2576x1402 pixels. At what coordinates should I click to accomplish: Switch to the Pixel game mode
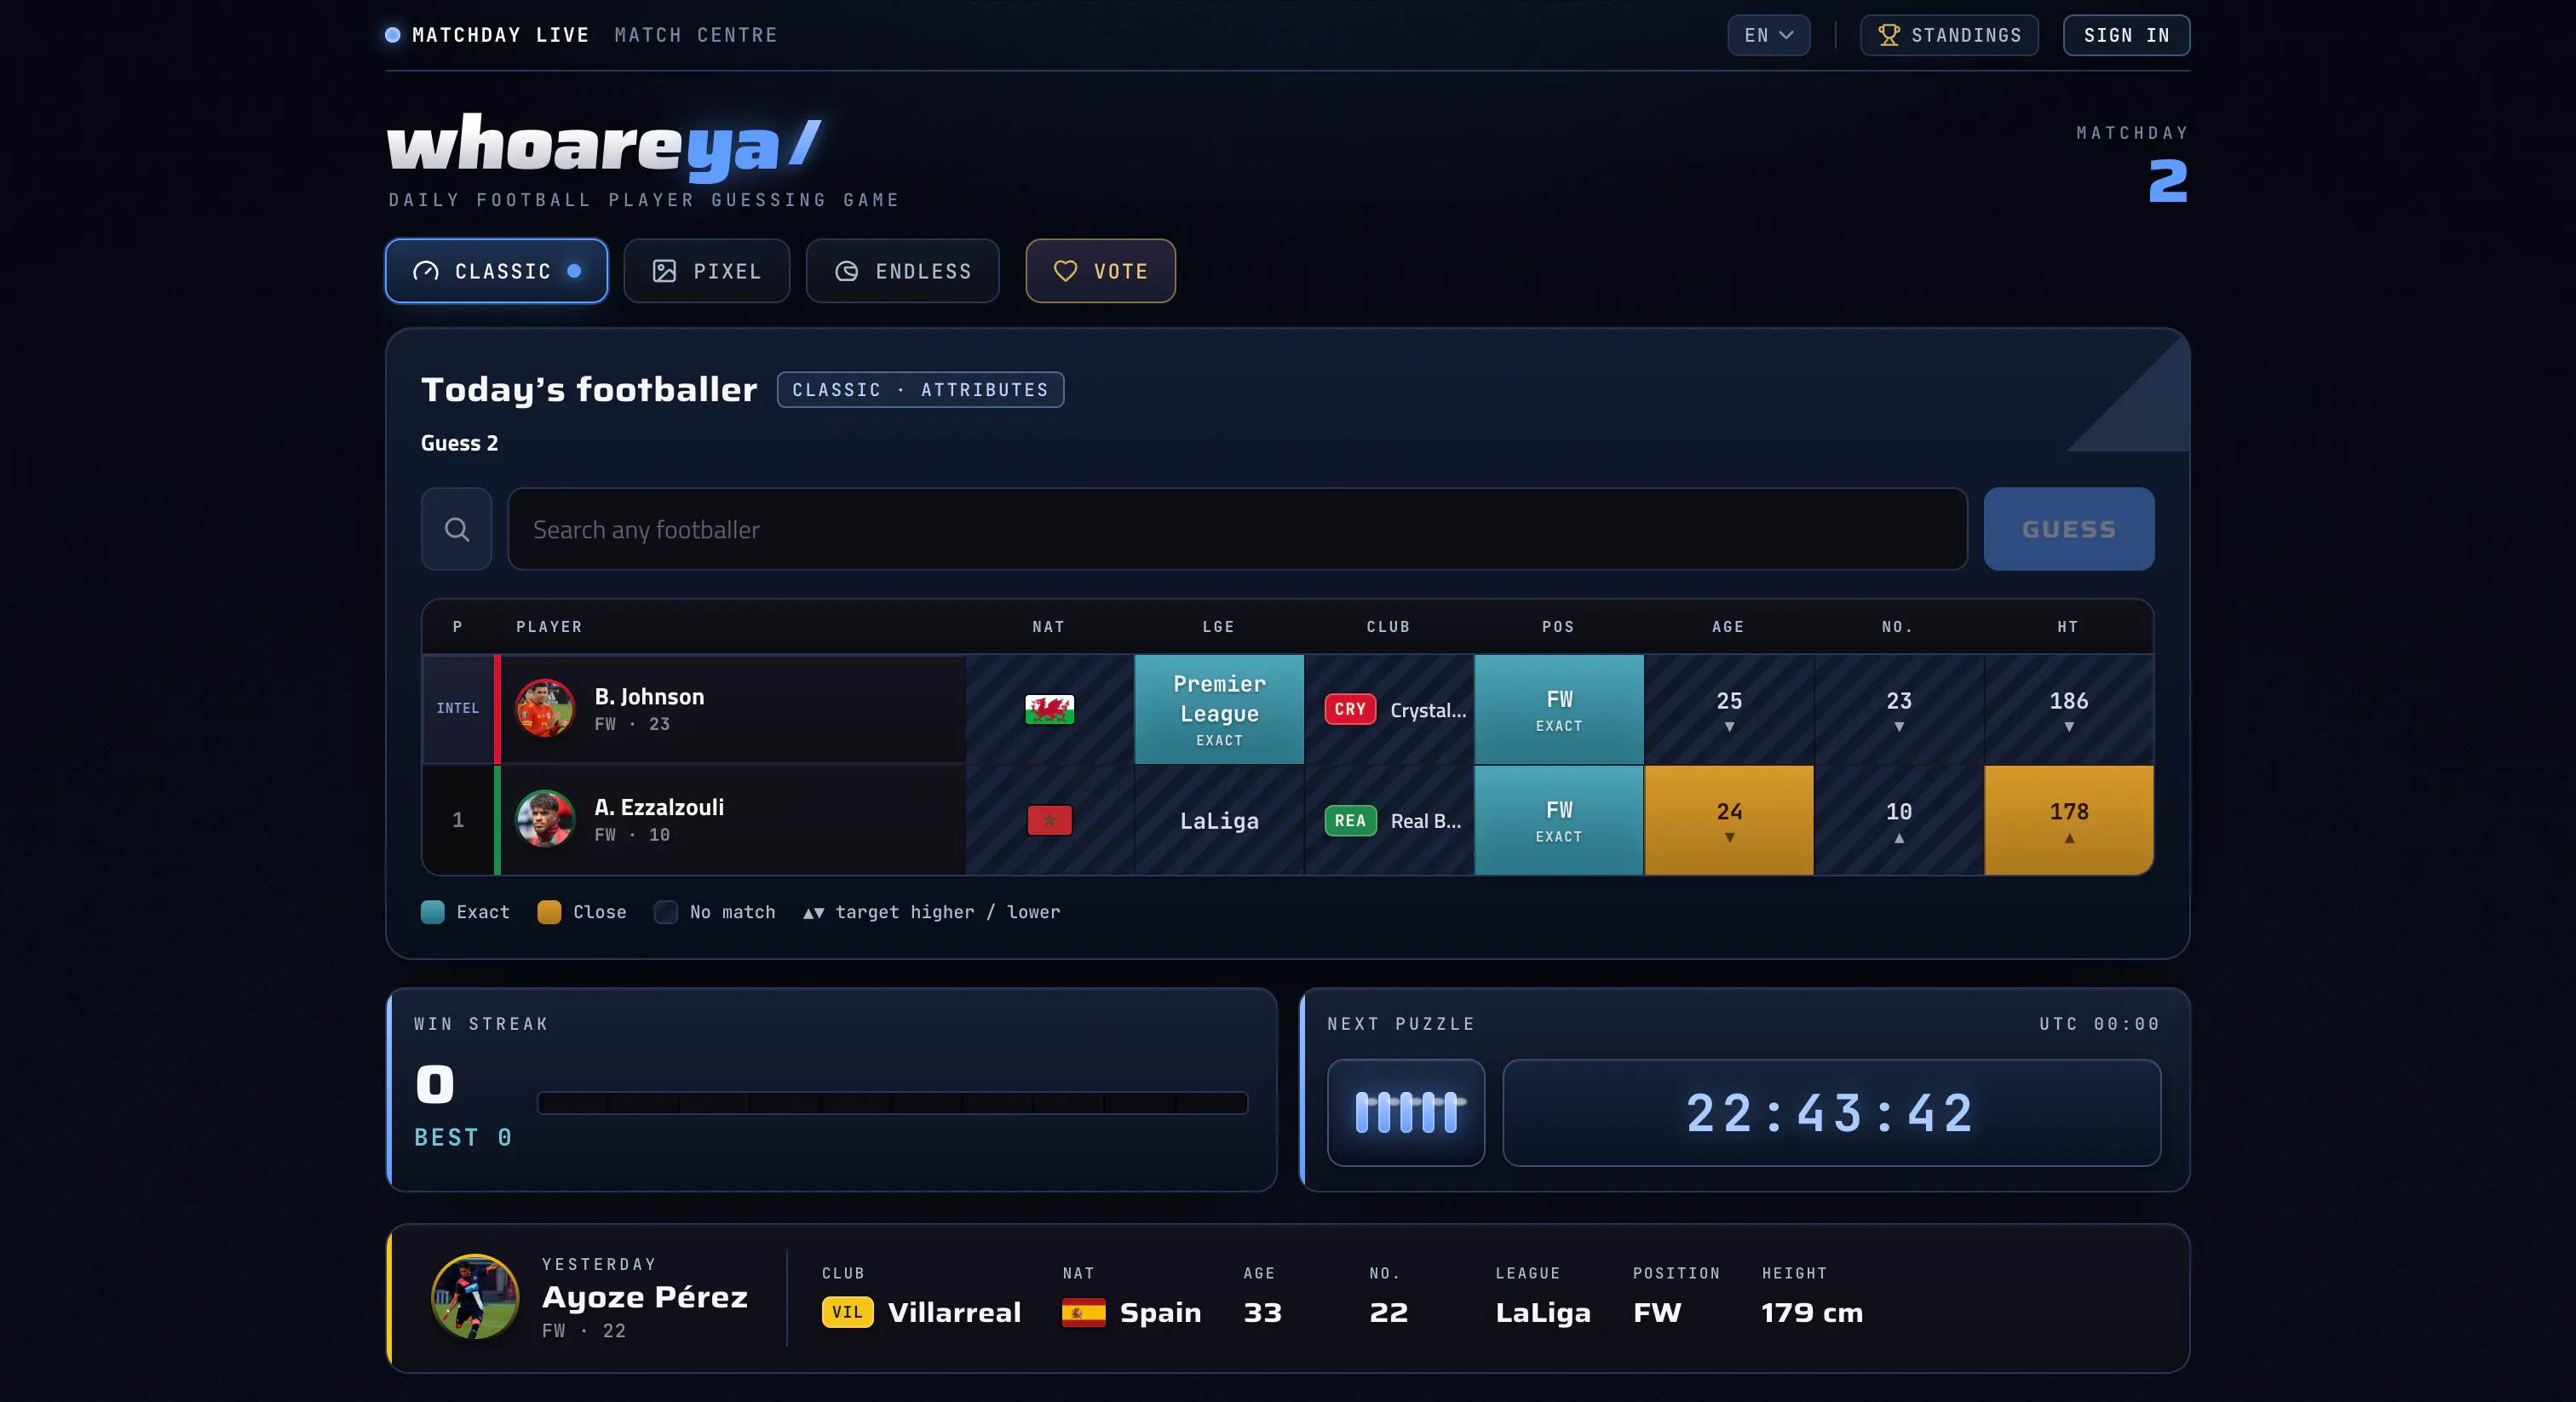707,271
